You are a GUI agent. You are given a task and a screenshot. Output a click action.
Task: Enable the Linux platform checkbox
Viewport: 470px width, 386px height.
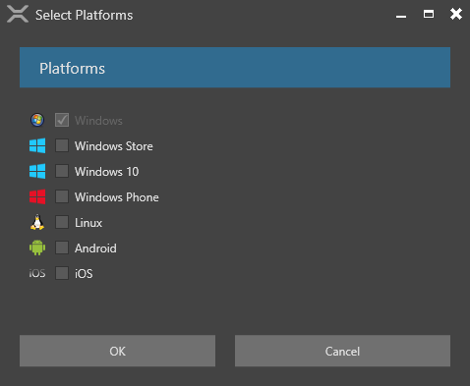(62, 222)
